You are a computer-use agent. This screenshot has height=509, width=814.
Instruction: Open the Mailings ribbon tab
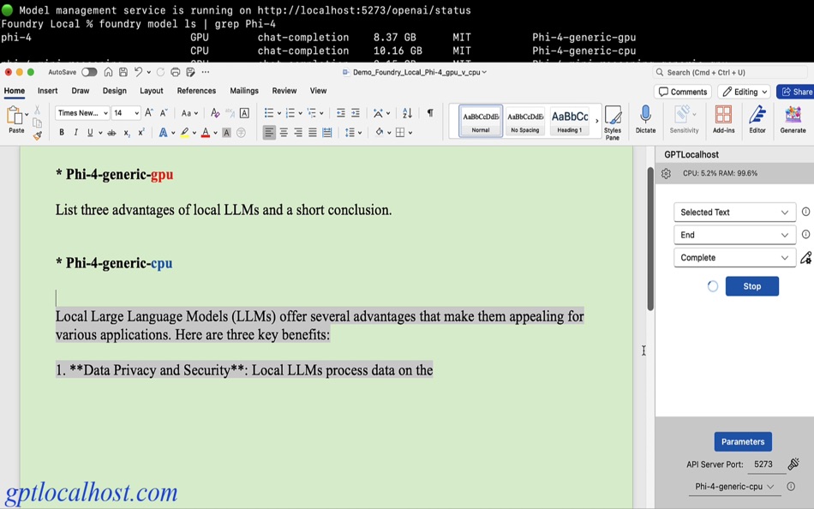pyautogui.click(x=244, y=91)
